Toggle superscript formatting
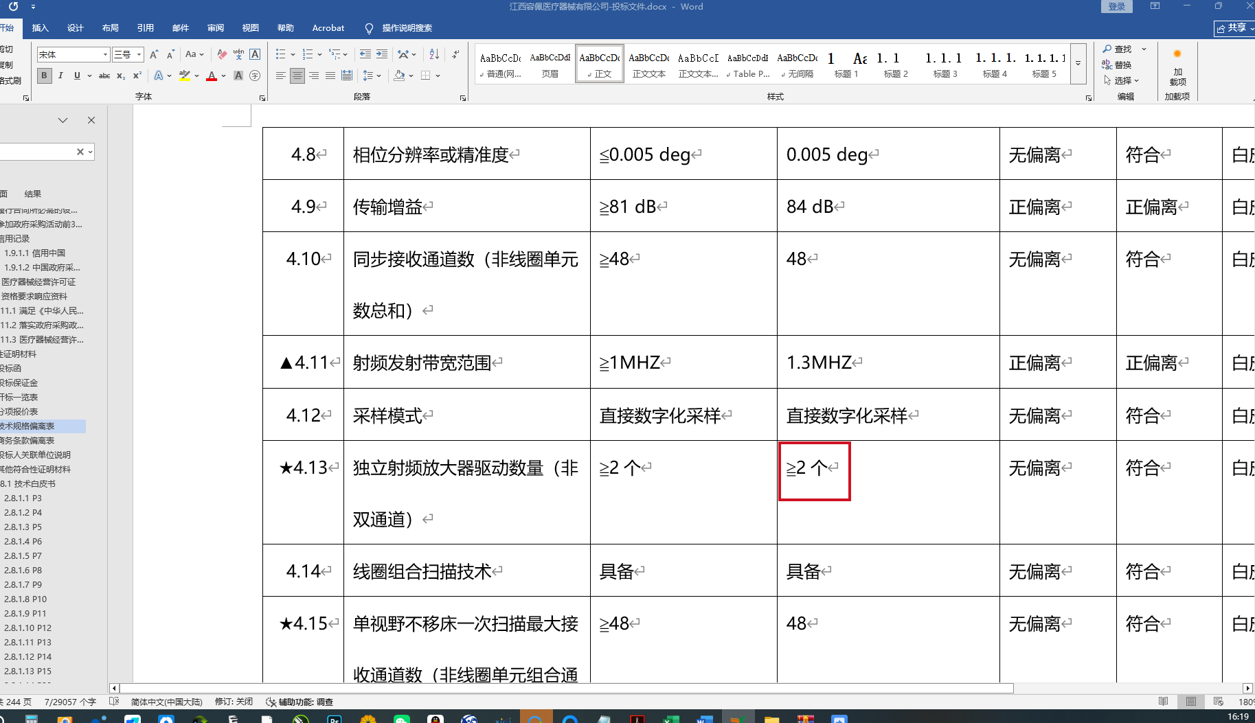1255x723 pixels. pos(137,76)
